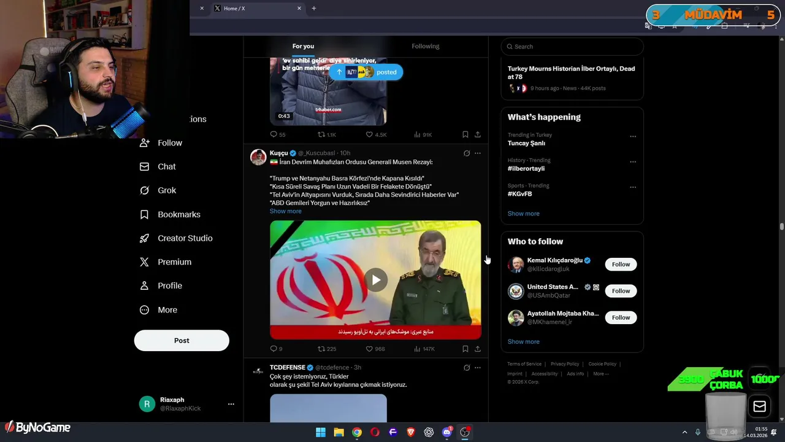This screenshot has height=442, width=785.
Task: Open Accessibility footer link
Action: point(545,374)
